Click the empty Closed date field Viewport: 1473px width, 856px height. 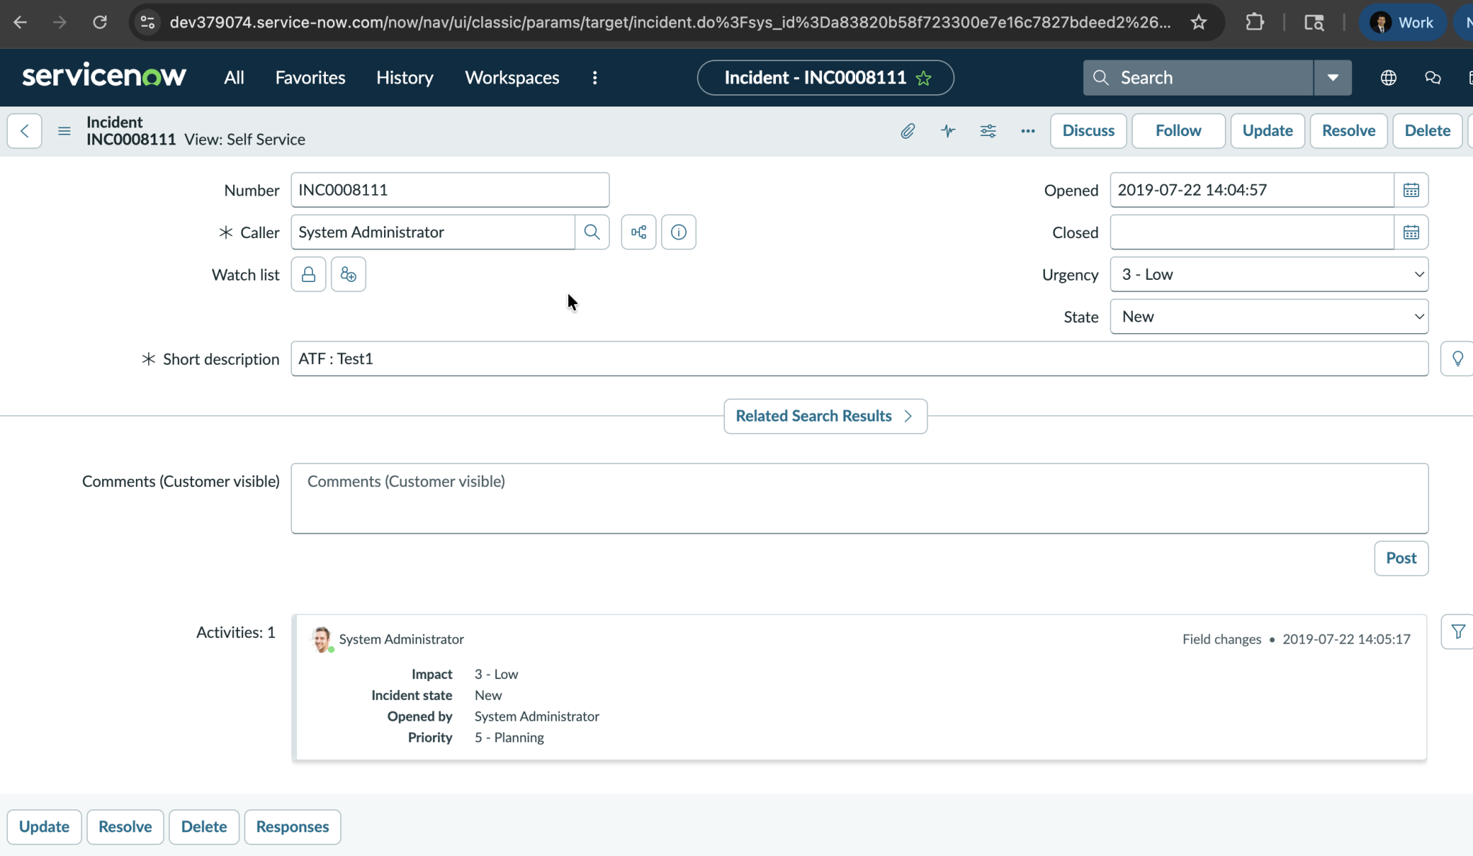pyautogui.click(x=1252, y=232)
